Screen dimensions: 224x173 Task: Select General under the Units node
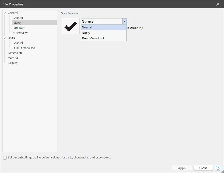[18, 43]
